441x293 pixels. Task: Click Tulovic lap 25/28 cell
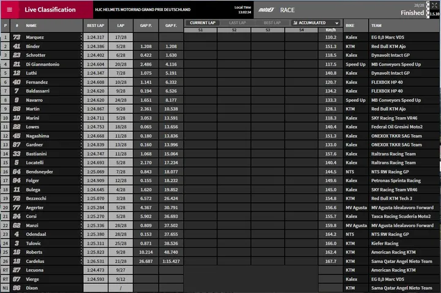point(121,243)
